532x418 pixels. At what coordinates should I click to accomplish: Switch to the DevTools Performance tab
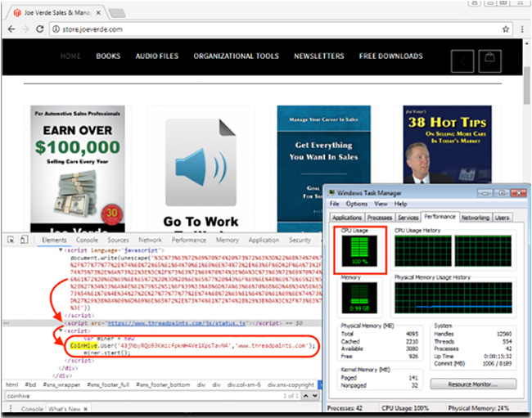188,240
